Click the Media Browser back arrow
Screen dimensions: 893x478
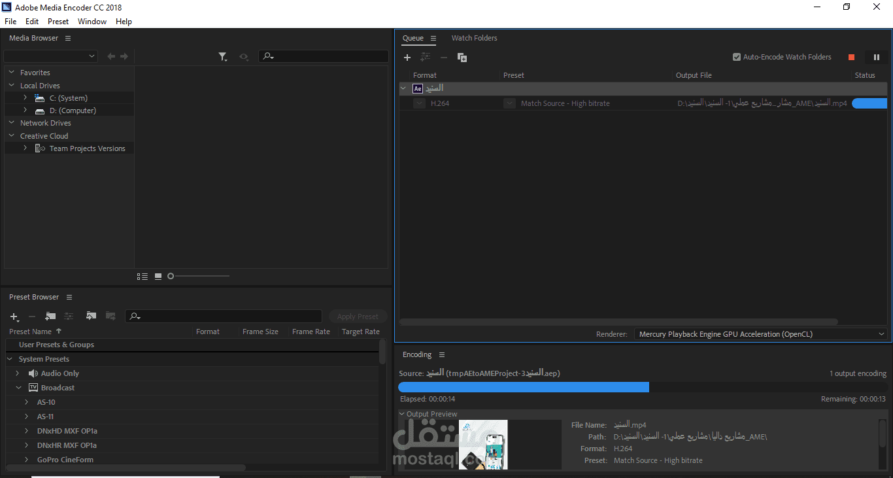(111, 57)
